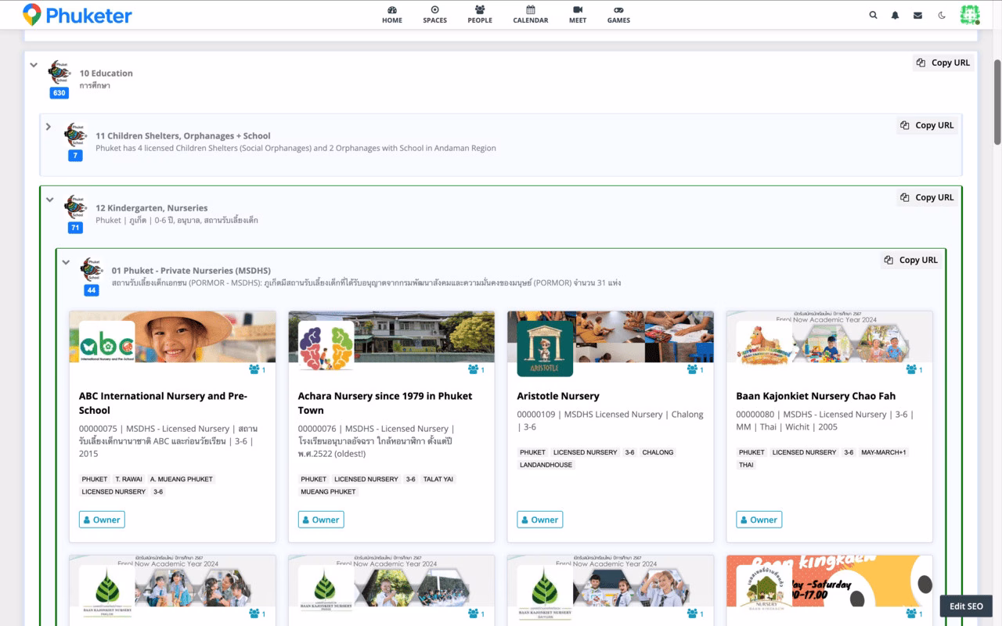Open the search magnifier icon
This screenshot has height=626, width=1002.
pyautogui.click(x=873, y=15)
